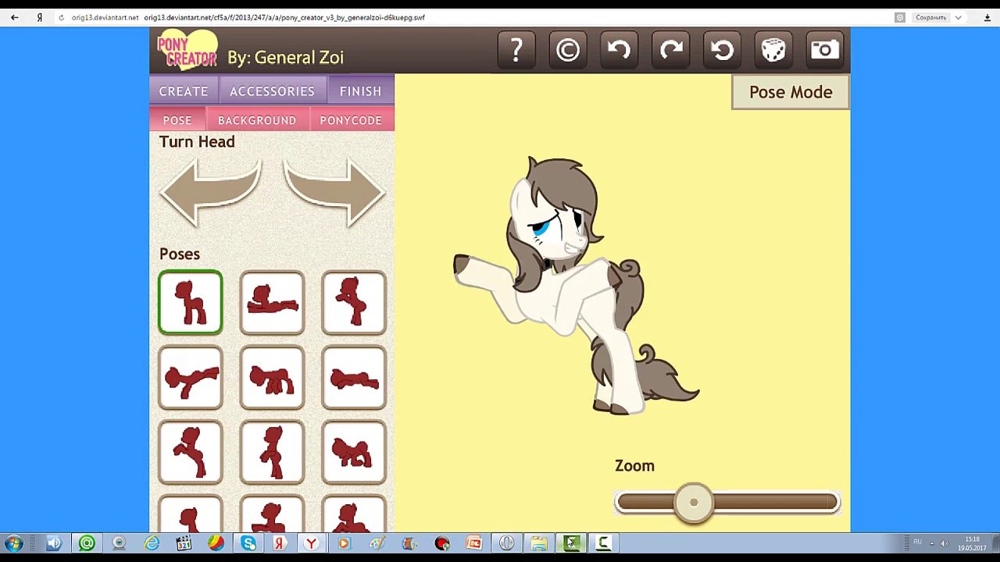Reload the page with refresh icon
Image resolution: width=1000 pixels, height=562 pixels.
(61, 17)
